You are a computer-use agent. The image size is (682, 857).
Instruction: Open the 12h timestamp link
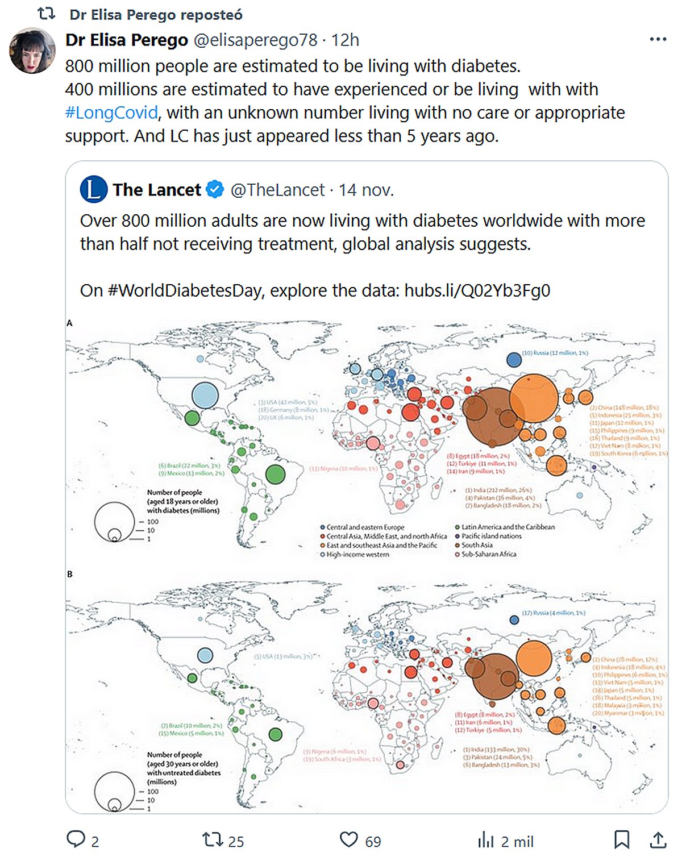(345, 40)
